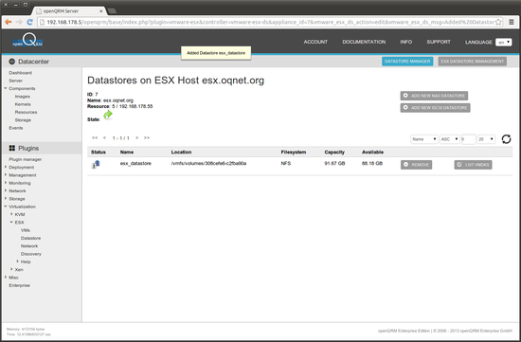The image size is (521, 342).
Task: Open Plugin manager in sidebar
Action: pos(26,159)
